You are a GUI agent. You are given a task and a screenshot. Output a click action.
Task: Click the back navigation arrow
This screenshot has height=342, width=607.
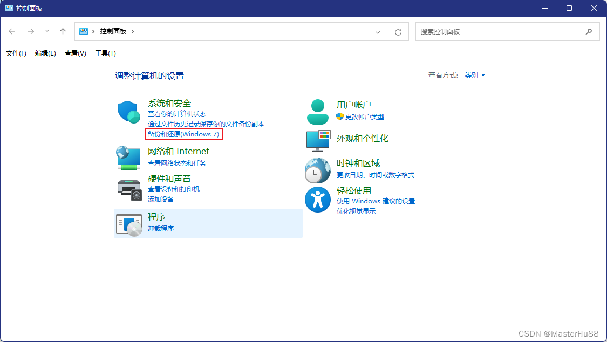click(x=12, y=31)
